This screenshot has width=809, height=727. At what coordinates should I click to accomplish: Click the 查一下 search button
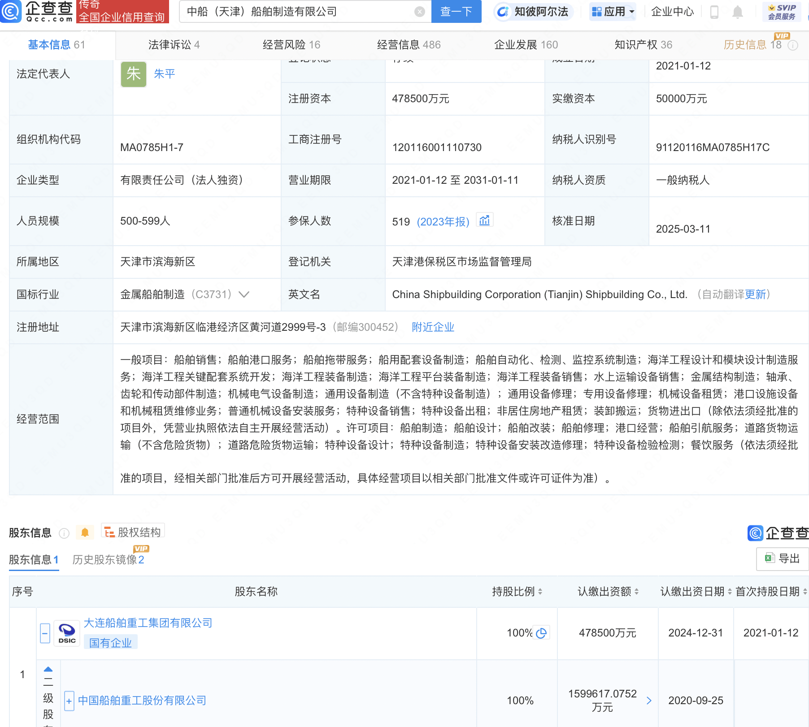(456, 11)
